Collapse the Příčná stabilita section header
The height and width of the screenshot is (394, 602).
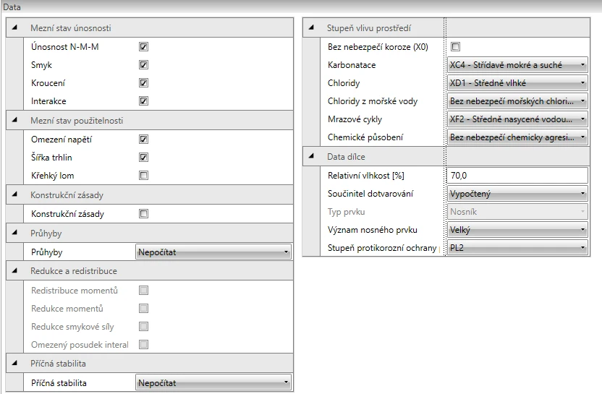pos(14,363)
